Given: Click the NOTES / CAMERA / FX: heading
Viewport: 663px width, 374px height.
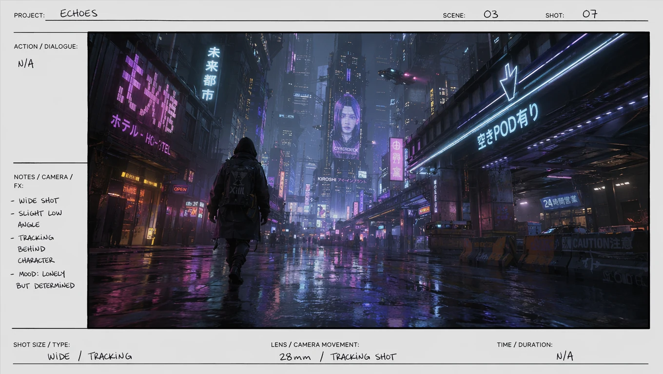Looking at the screenshot, I should pyautogui.click(x=43, y=181).
